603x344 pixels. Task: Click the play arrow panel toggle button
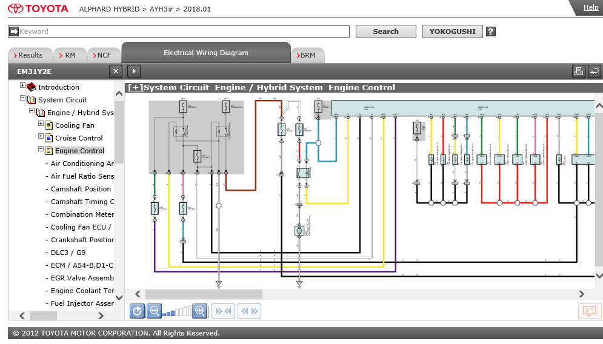[x=134, y=71]
